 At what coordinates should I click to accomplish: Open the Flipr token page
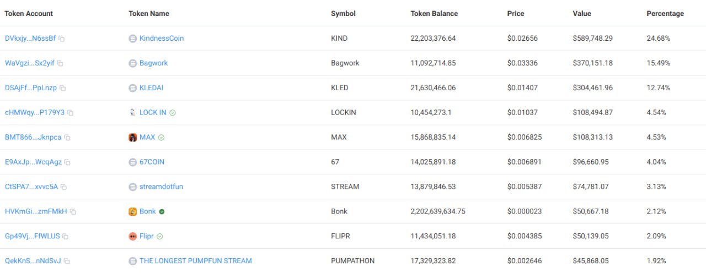tap(147, 237)
